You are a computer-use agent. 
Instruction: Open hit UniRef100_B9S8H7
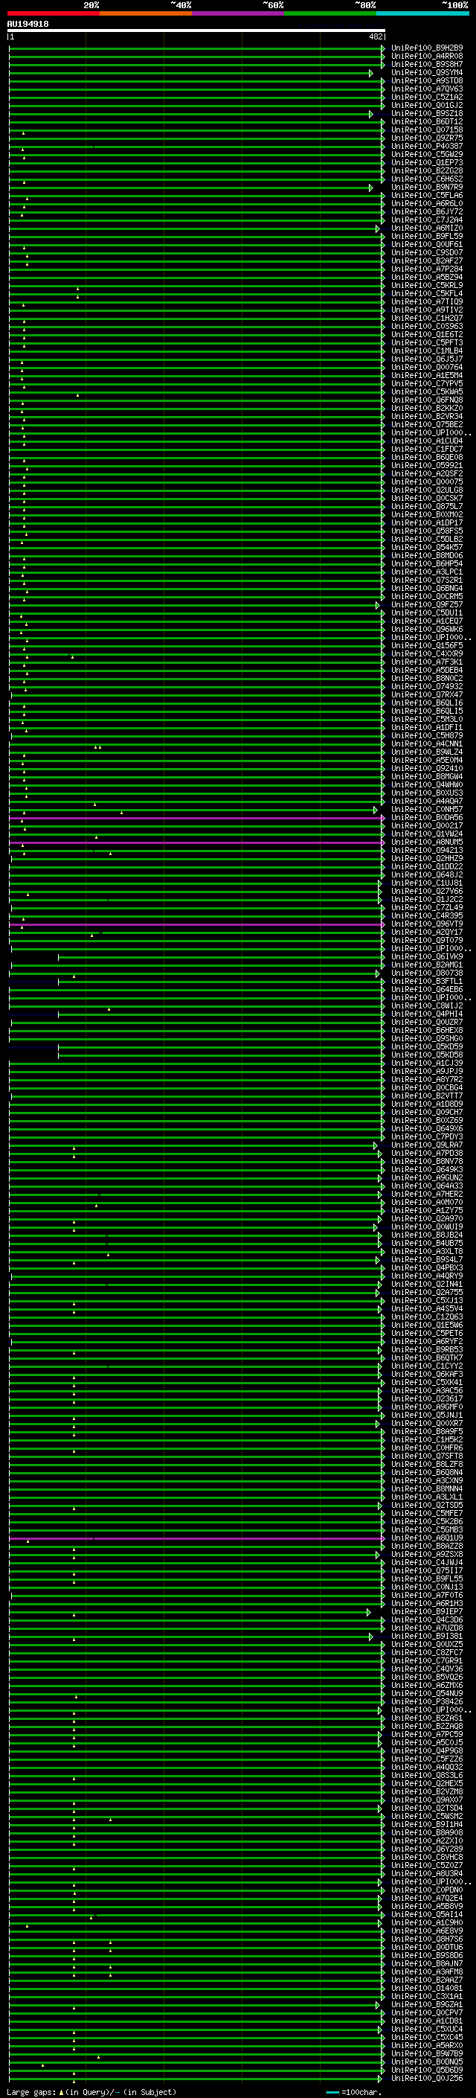point(427,64)
